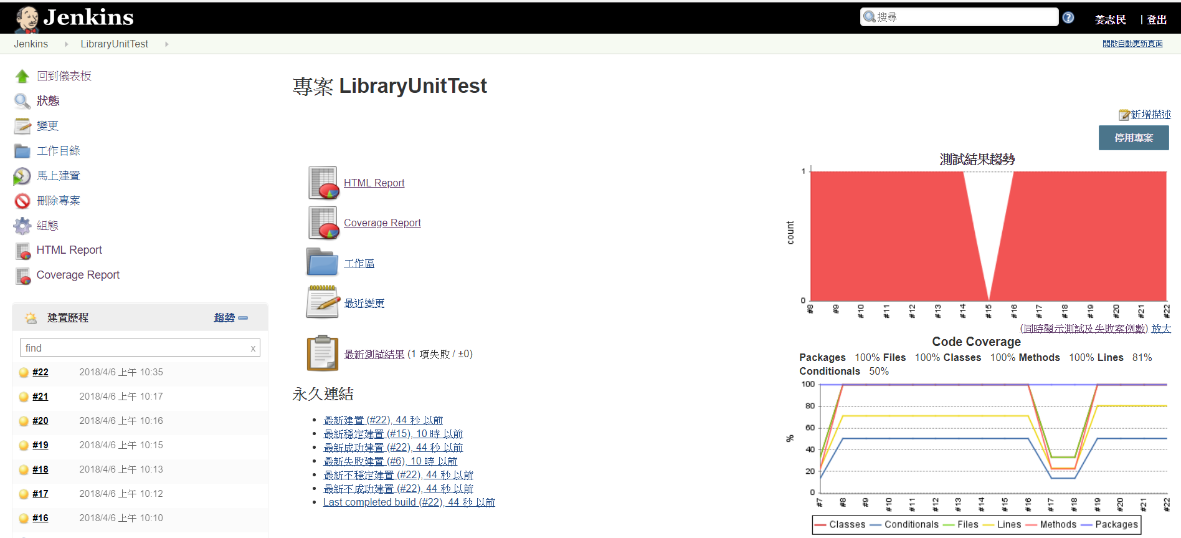Click 登出 logout link
Screen dimensions: 1181x538
[1157, 20]
